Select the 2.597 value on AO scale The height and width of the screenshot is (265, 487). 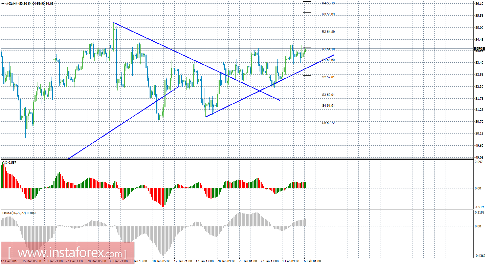coord(479,162)
